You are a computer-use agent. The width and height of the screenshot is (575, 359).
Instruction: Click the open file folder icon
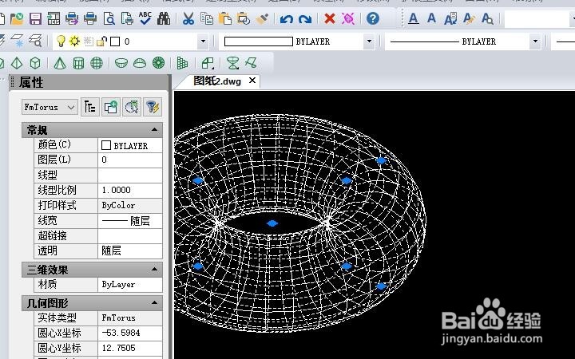tap(17, 18)
